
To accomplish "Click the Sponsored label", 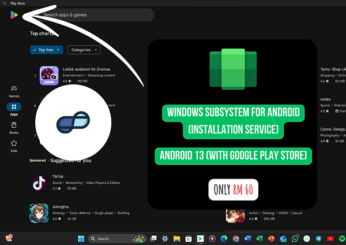I will [37, 160].
